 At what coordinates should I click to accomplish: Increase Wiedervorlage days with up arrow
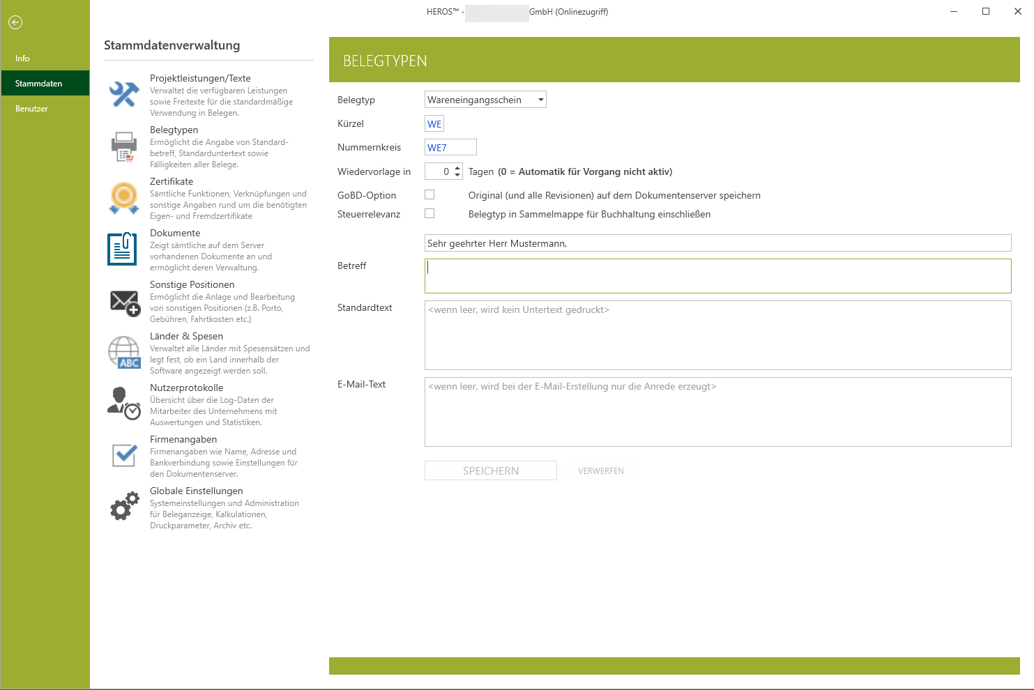[457, 168]
